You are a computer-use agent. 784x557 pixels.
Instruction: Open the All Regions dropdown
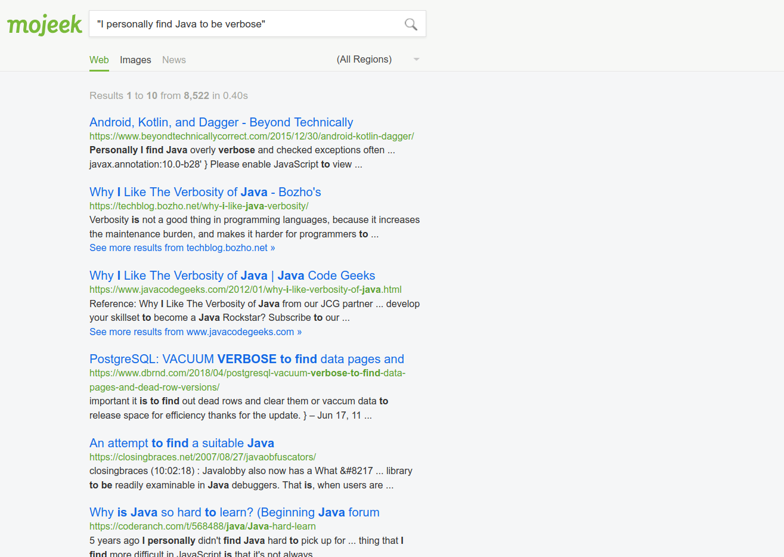coord(378,59)
